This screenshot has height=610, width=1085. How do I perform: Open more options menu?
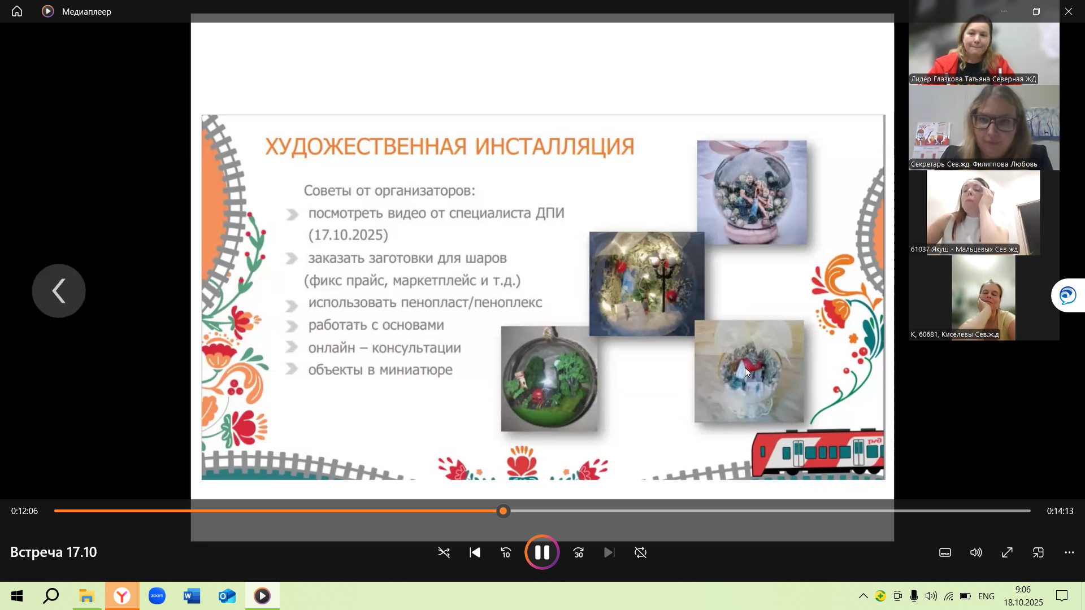pos(1069,552)
